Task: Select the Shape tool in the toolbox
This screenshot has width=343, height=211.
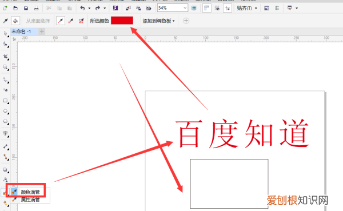Action: [x=6, y=45]
